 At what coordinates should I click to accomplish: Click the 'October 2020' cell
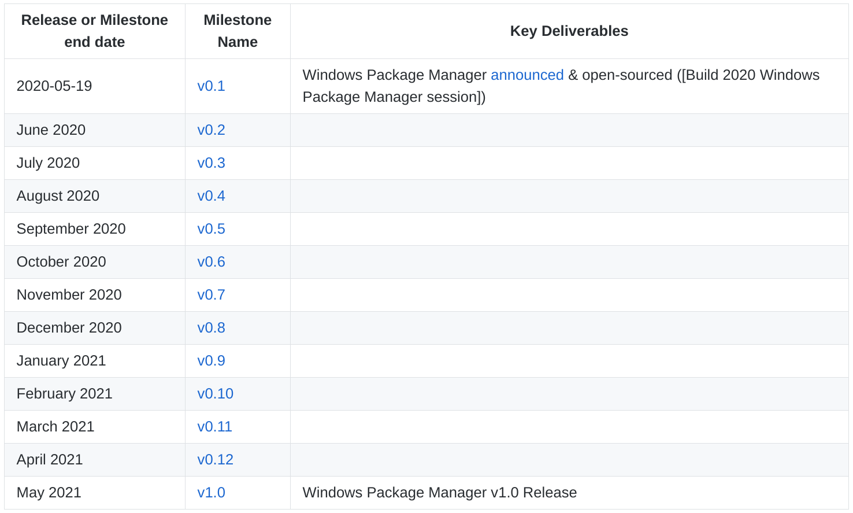tap(95, 262)
